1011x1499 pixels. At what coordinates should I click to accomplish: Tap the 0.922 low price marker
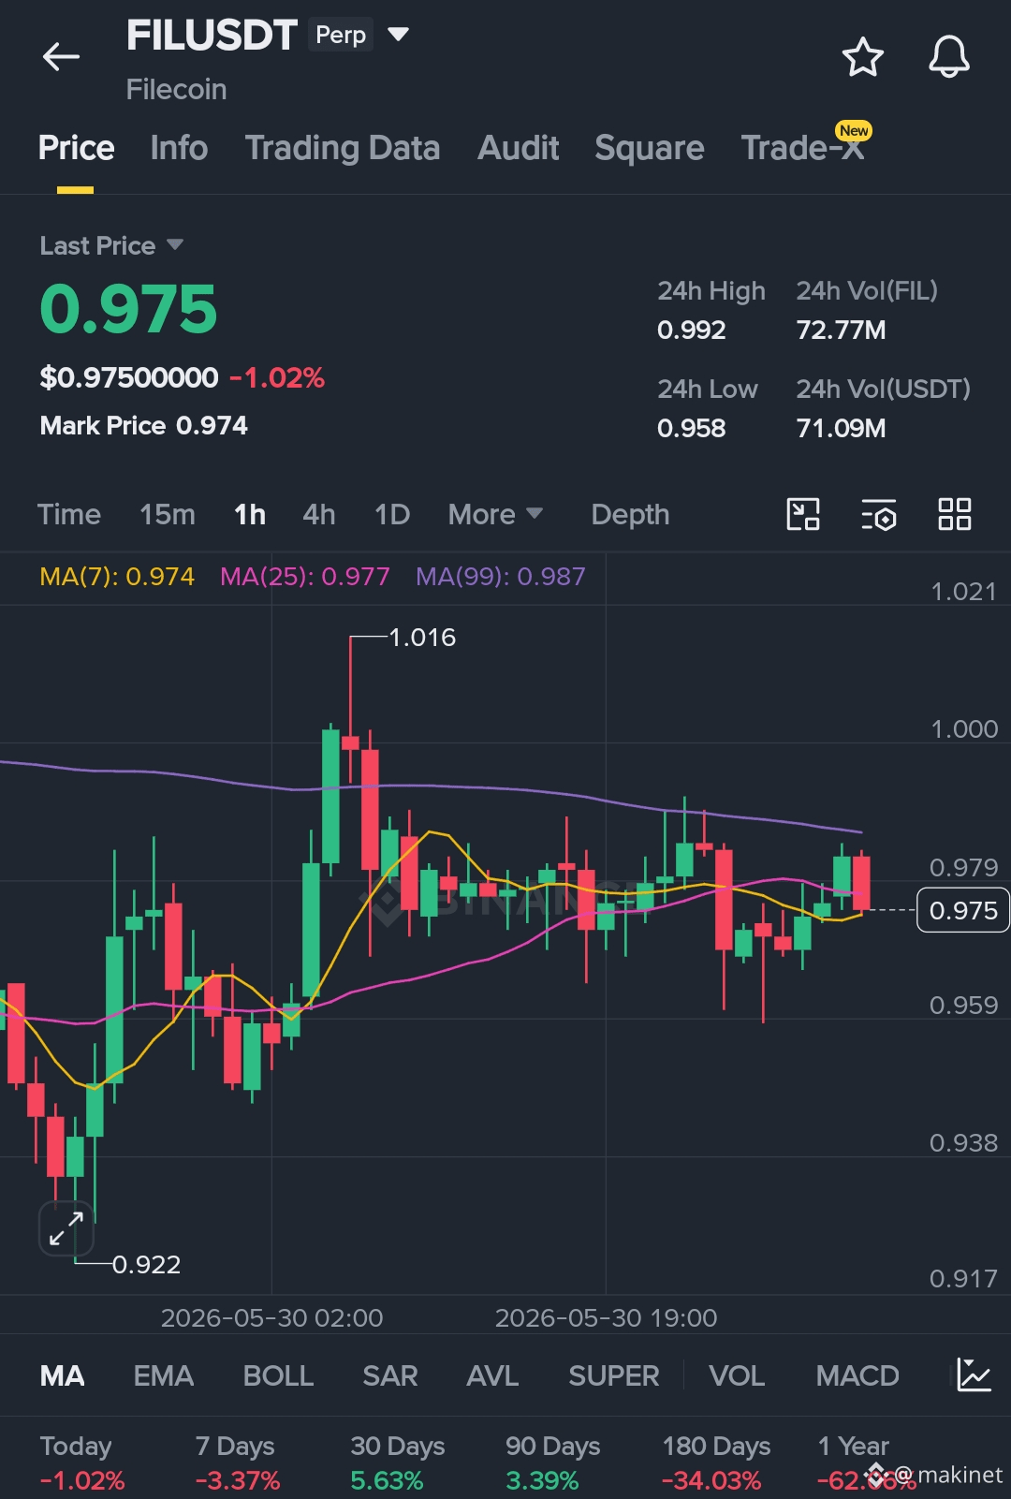[147, 1265]
